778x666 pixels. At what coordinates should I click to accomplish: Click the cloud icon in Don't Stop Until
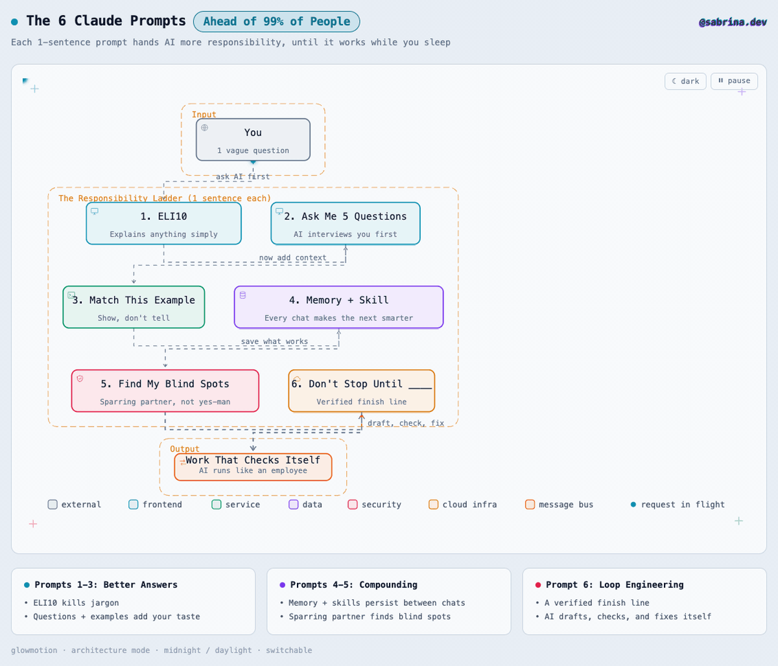click(297, 378)
